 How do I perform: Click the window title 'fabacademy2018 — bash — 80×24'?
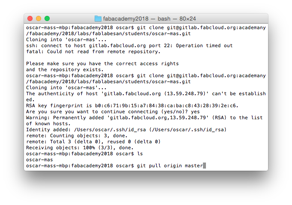tap(150, 18)
